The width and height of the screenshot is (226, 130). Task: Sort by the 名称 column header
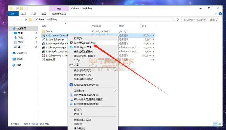(x=44, y=26)
